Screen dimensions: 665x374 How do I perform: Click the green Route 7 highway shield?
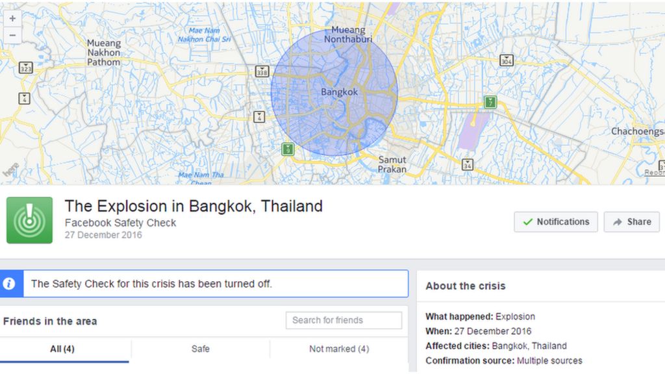pyautogui.click(x=491, y=102)
